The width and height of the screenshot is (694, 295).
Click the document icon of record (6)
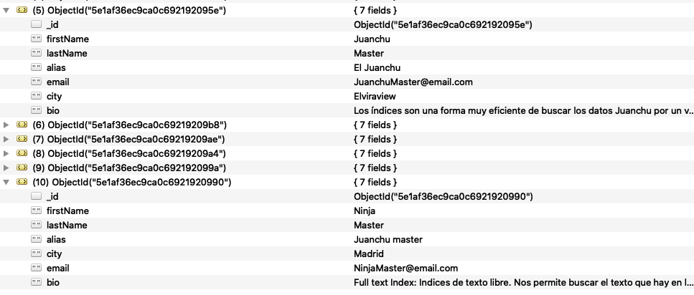pyautogui.click(x=22, y=125)
